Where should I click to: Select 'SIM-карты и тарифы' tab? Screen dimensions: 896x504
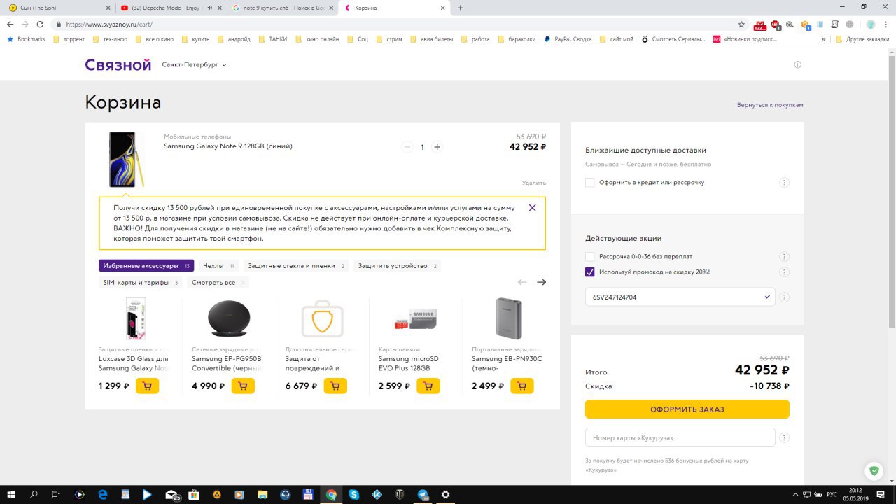141,283
